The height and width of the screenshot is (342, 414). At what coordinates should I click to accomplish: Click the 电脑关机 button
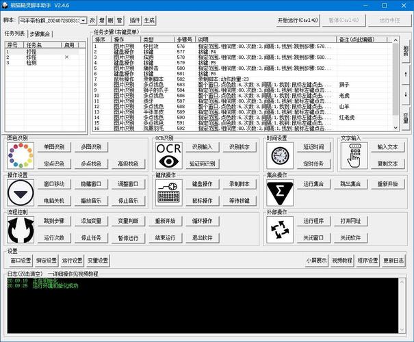click(54, 200)
